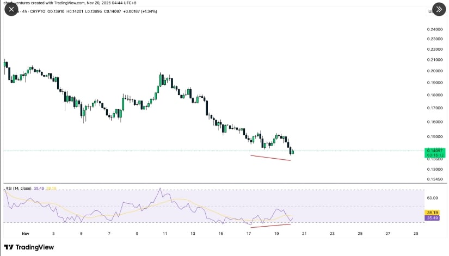Click the red divergence line on RSI
The width and height of the screenshot is (449, 256).
(x=270, y=225)
